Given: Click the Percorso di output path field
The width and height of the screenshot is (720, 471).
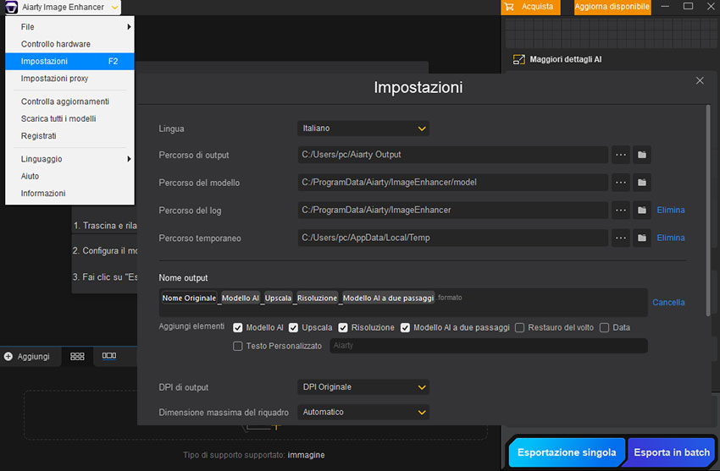Looking at the screenshot, I should 453,155.
